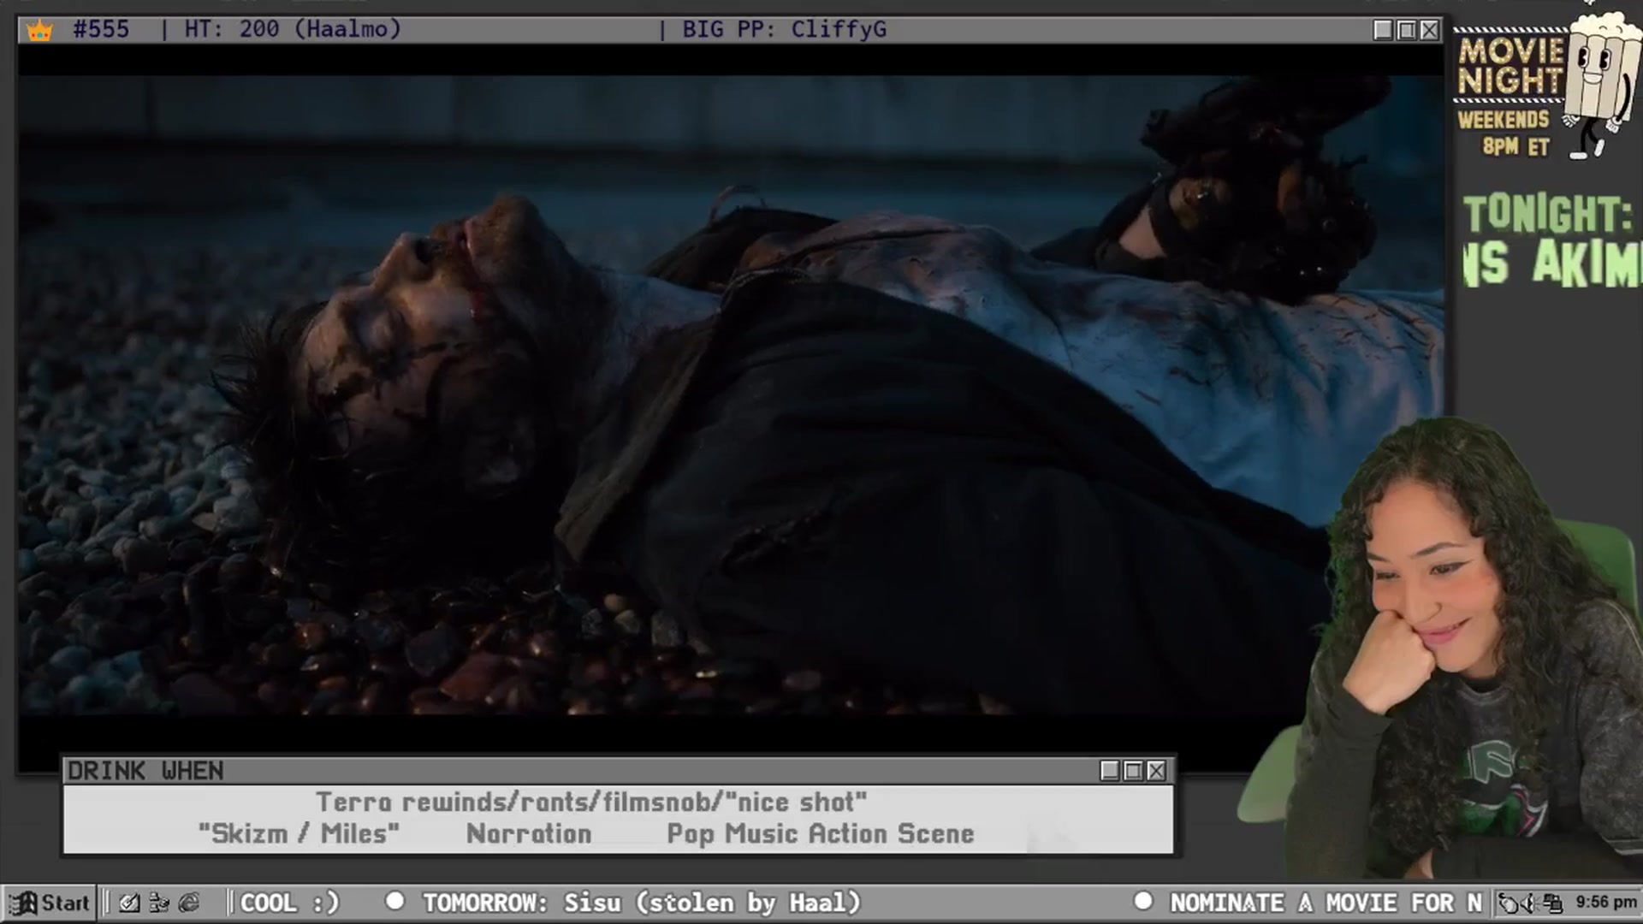This screenshot has height=924, width=1643.
Task: Click the "COOL :)" taskbar item
Action: pos(290,903)
